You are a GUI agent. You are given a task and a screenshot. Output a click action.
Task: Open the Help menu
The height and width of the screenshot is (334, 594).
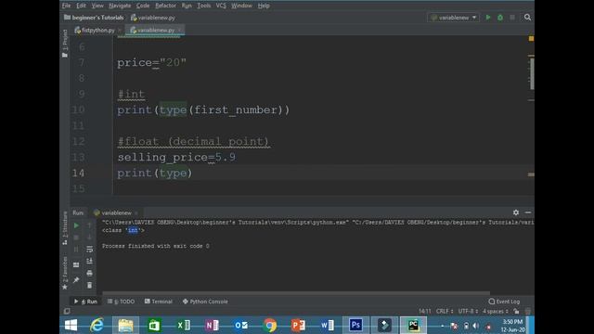click(x=264, y=6)
